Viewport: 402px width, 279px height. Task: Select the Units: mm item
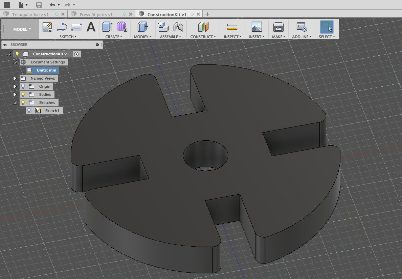[x=42, y=70]
